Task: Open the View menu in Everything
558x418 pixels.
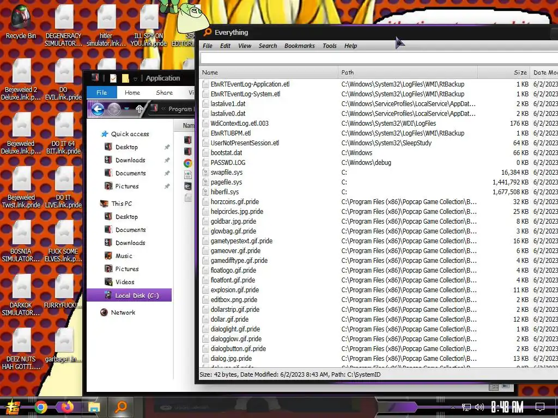Action: point(245,46)
